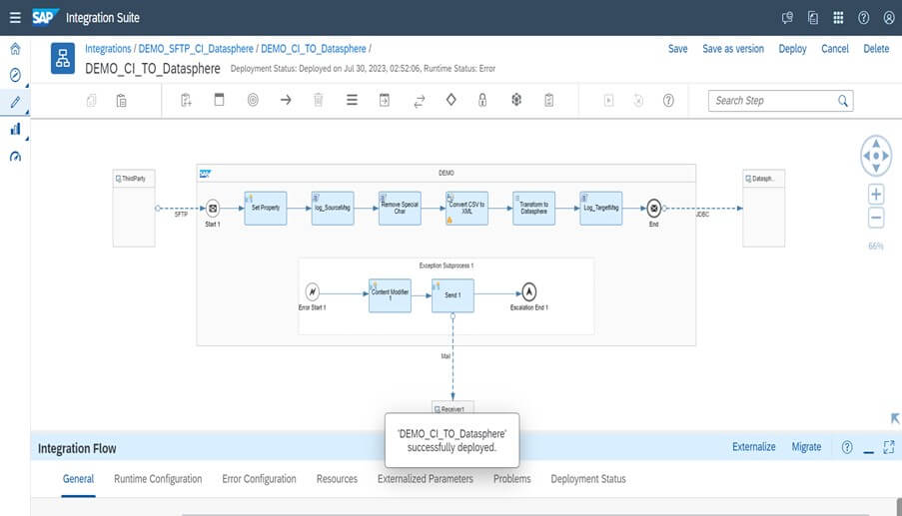Select the participant palette icon
The height and width of the screenshot is (516, 902).
click(x=186, y=100)
